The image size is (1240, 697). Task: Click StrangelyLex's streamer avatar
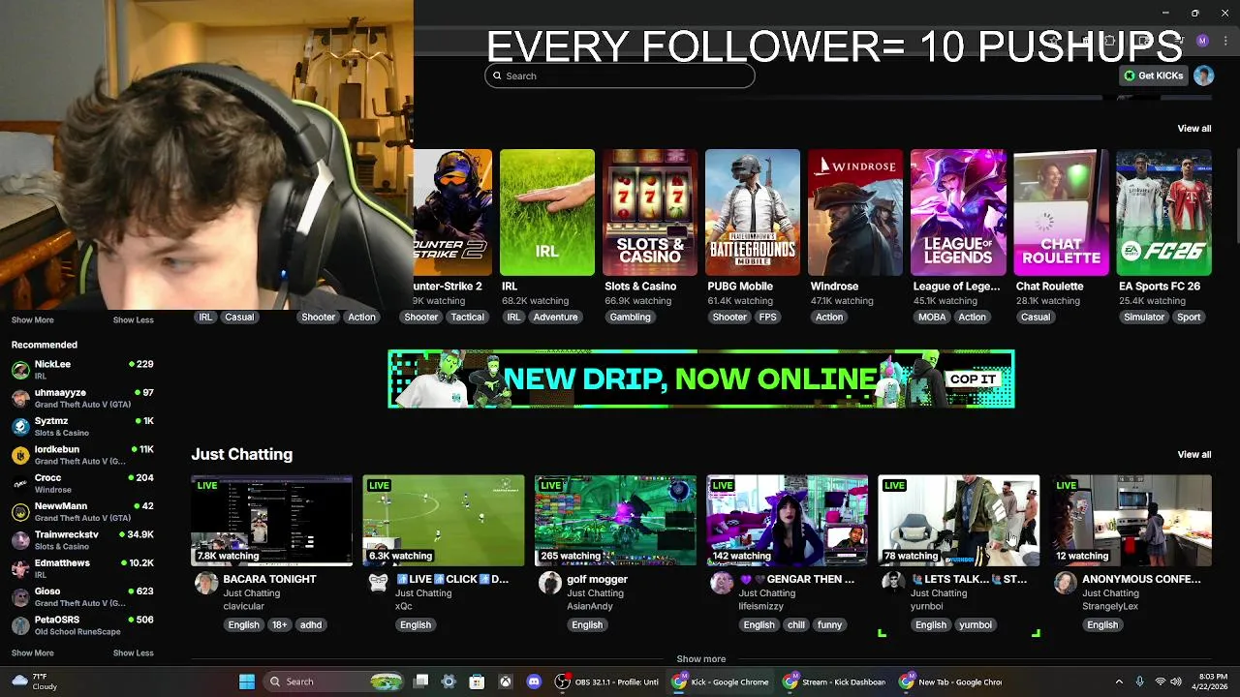pos(1065,583)
